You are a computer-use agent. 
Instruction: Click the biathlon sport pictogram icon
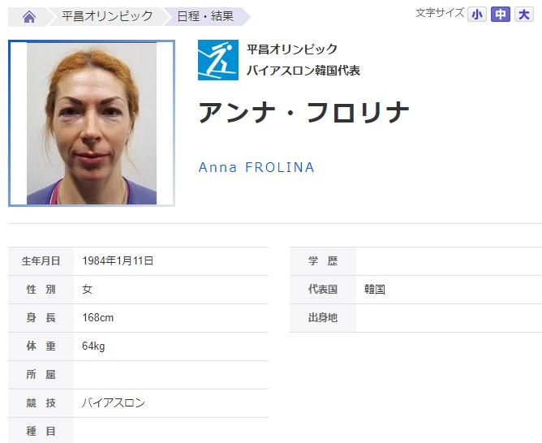pyautogui.click(x=218, y=60)
